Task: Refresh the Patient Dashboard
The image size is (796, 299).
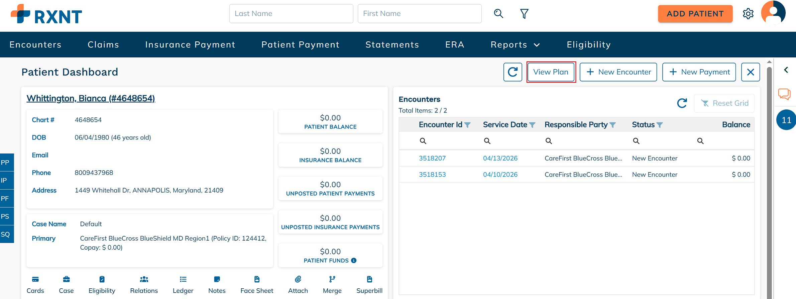Action: tap(513, 72)
